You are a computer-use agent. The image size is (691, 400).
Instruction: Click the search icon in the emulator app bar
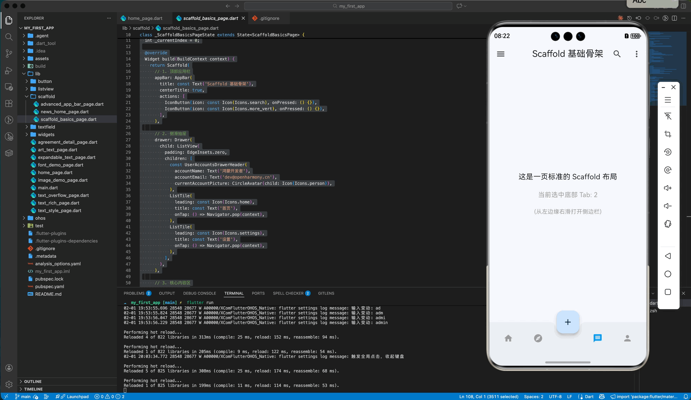tap(617, 54)
